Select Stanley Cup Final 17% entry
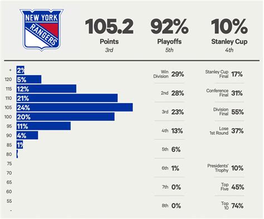This screenshot has height=219, width=264. 224,74
